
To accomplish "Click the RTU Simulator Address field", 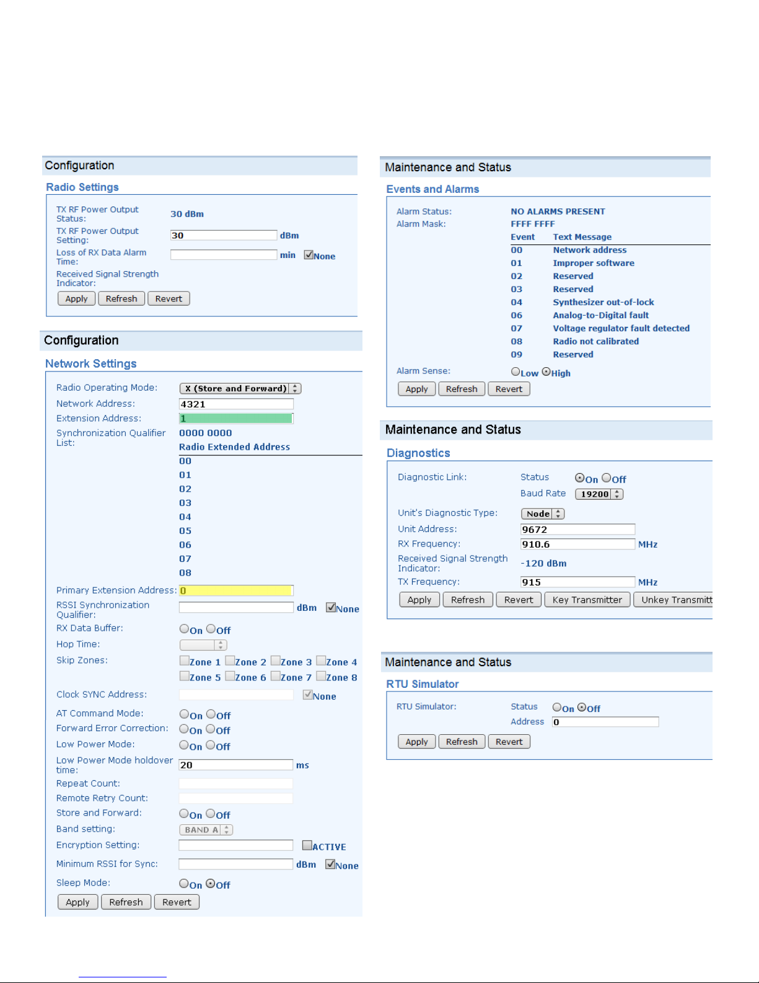I will [x=605, y=722].
